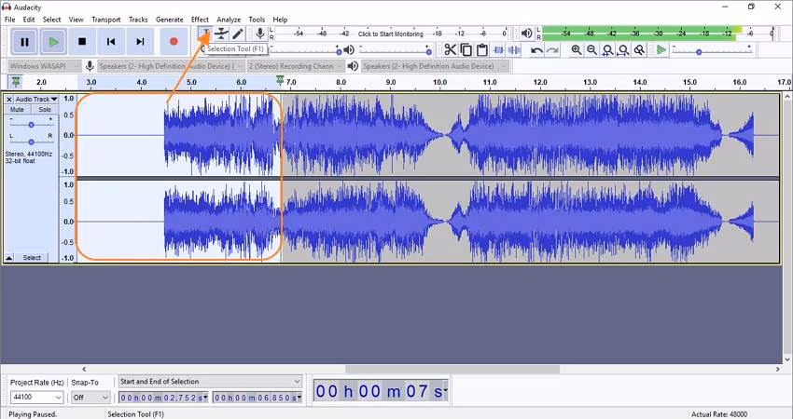Open the Effect menu
This screenshot has height=419, width=793.
pyautogui.click(x=200, y=20)
